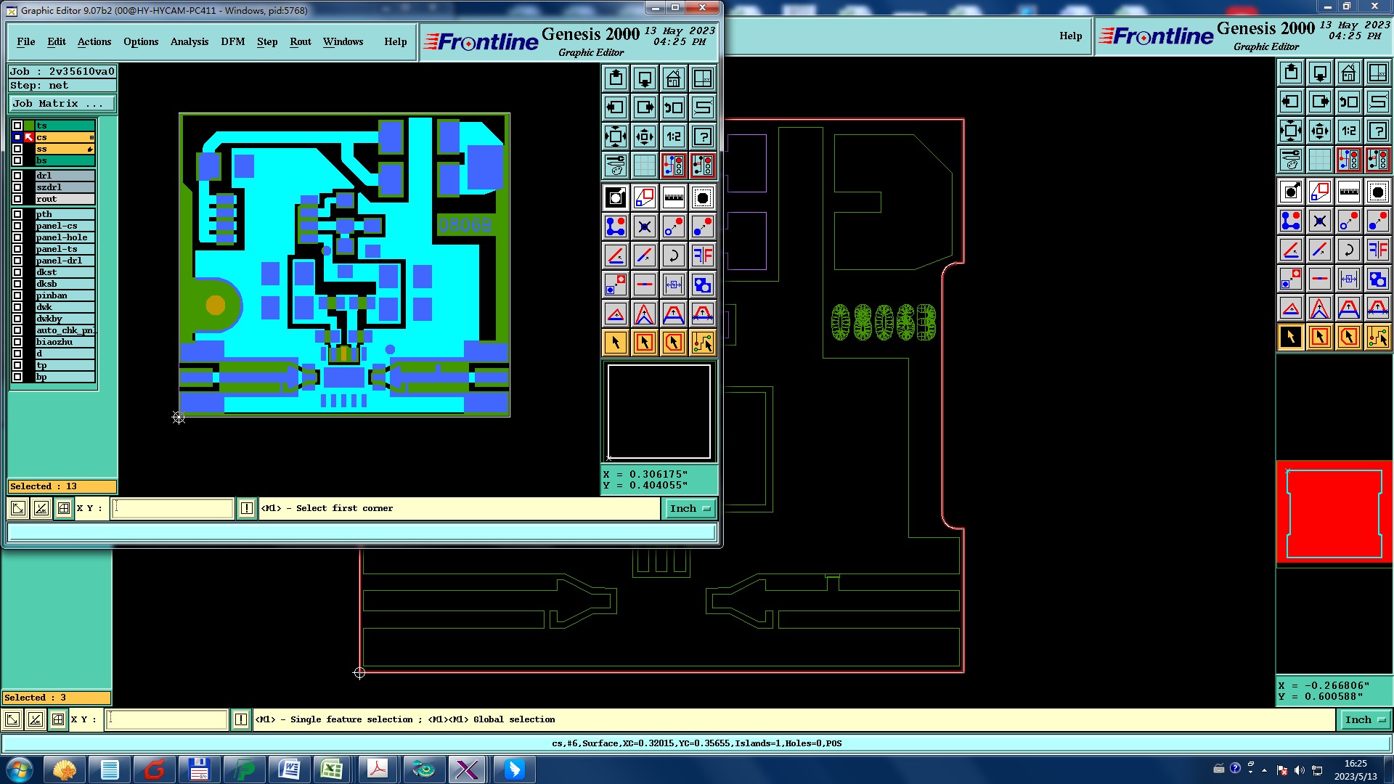
Task: Click the pan left icon
Action: (x=615, y=107)
